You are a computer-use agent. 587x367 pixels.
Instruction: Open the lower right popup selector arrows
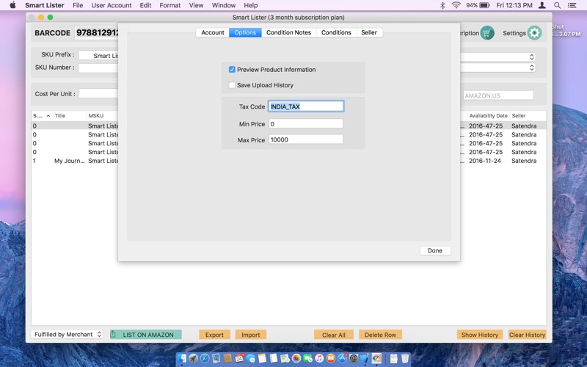coord(531,68)
